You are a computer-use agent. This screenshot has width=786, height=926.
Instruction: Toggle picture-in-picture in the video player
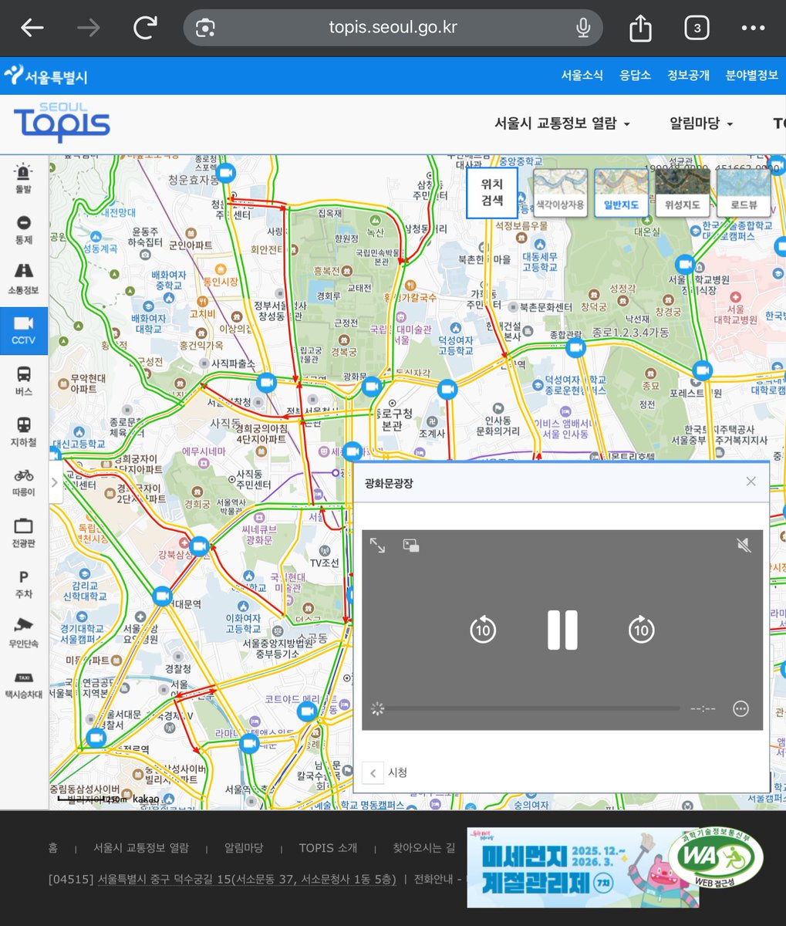411,546
